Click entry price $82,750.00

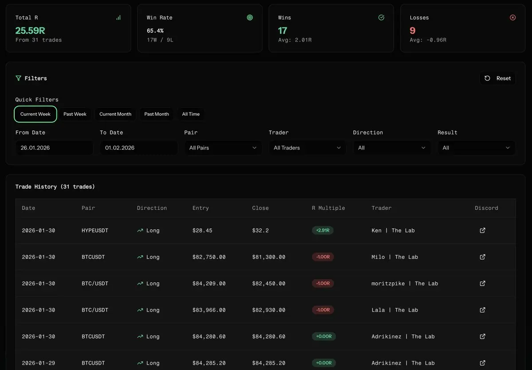[209, 257]
